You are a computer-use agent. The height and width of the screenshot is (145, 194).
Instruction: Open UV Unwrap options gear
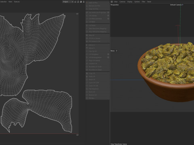click(x=108, y=16)
